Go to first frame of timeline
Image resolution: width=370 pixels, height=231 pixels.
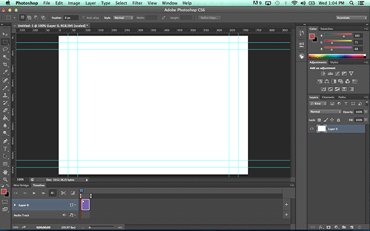coord(15,193)
